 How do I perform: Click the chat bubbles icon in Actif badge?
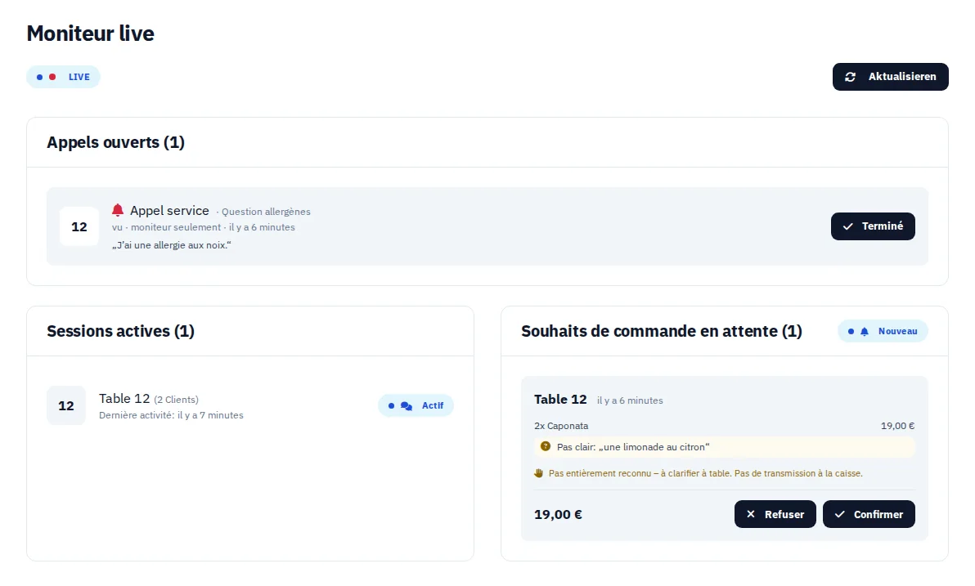click(x=407, y=406)
